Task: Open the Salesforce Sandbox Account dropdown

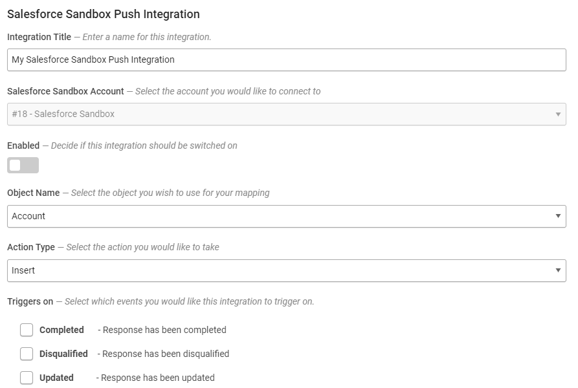Action: click(x=287, y=114)
